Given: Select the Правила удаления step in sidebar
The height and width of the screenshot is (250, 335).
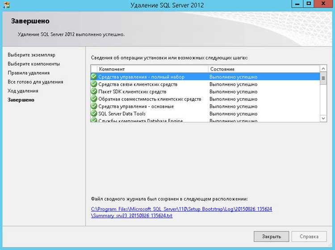Looking at the screenshot, I should tap(29, 73).
